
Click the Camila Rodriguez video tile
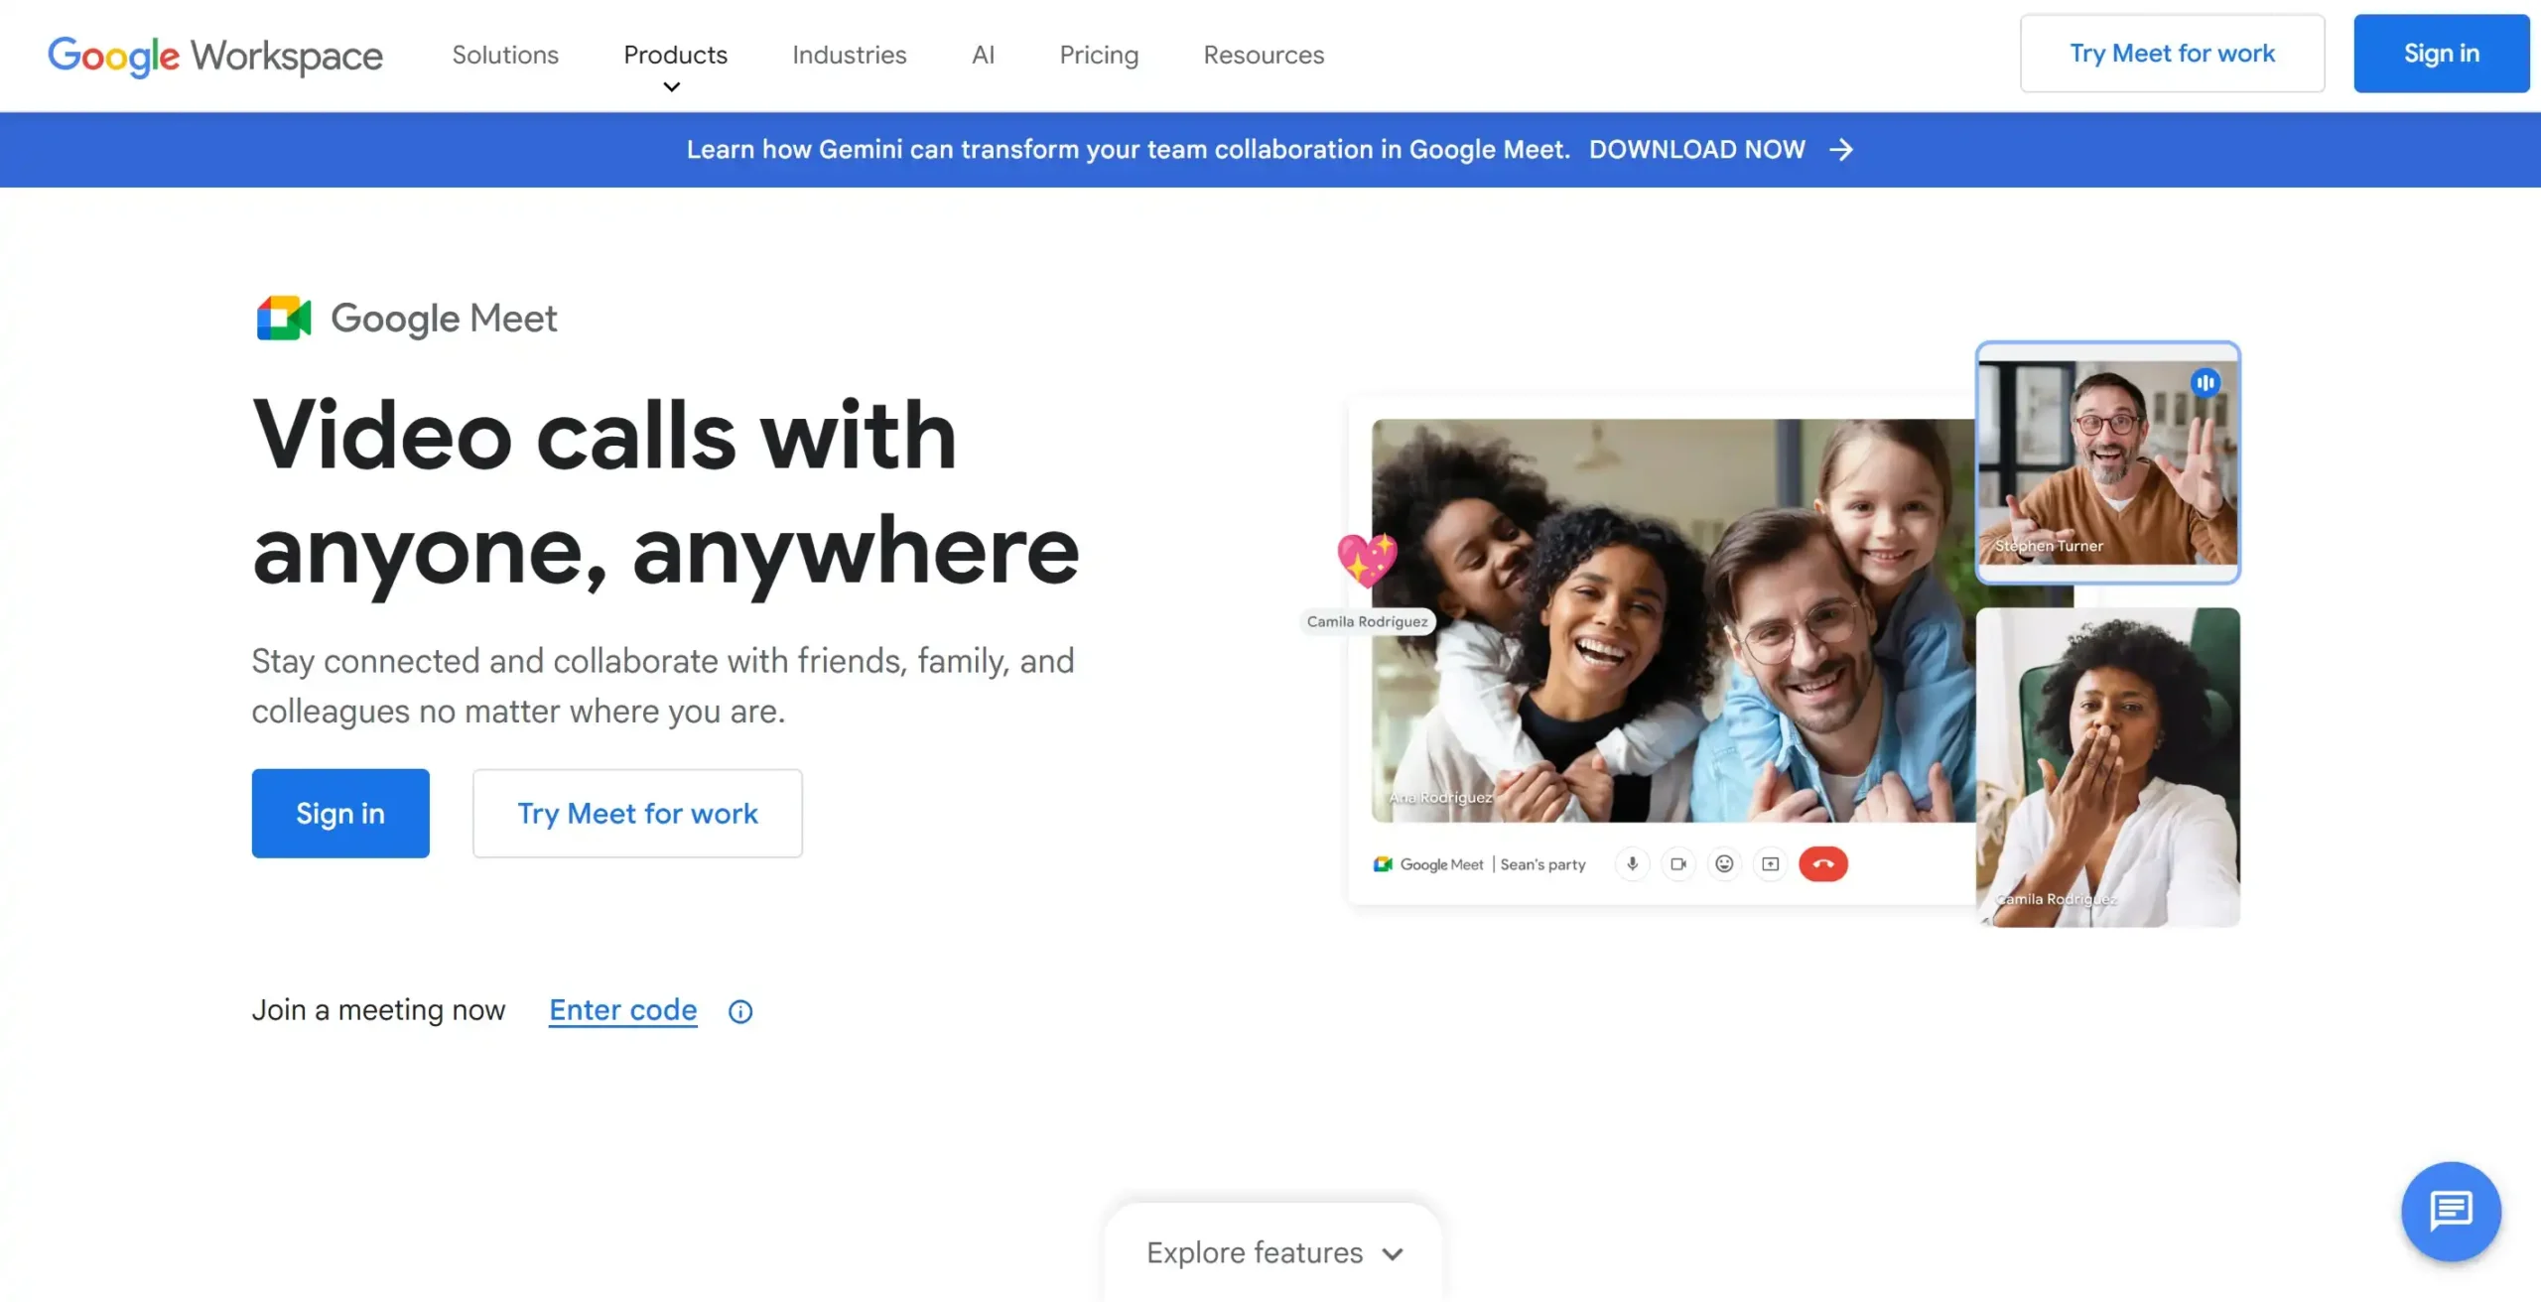[2107, 768]
